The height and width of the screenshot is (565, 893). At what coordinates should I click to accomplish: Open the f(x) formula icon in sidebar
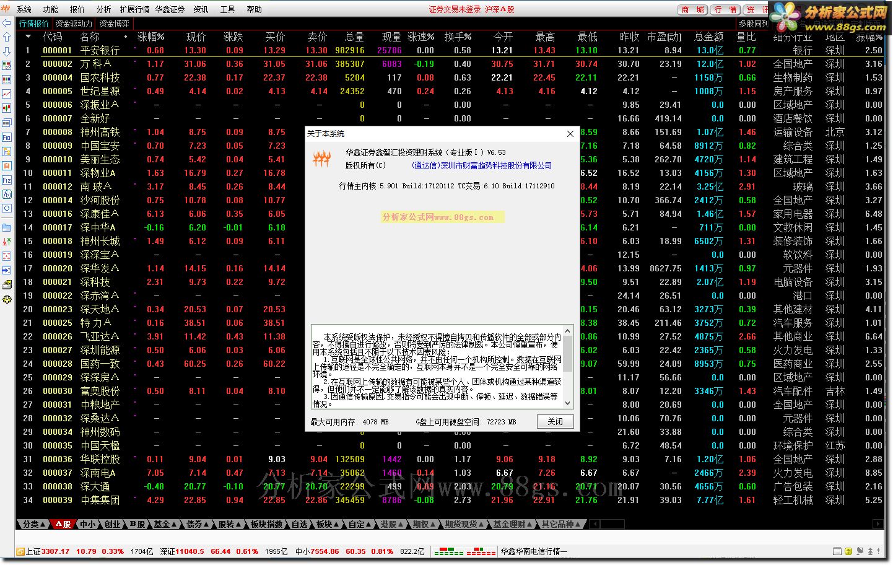[x=7, y=194]
